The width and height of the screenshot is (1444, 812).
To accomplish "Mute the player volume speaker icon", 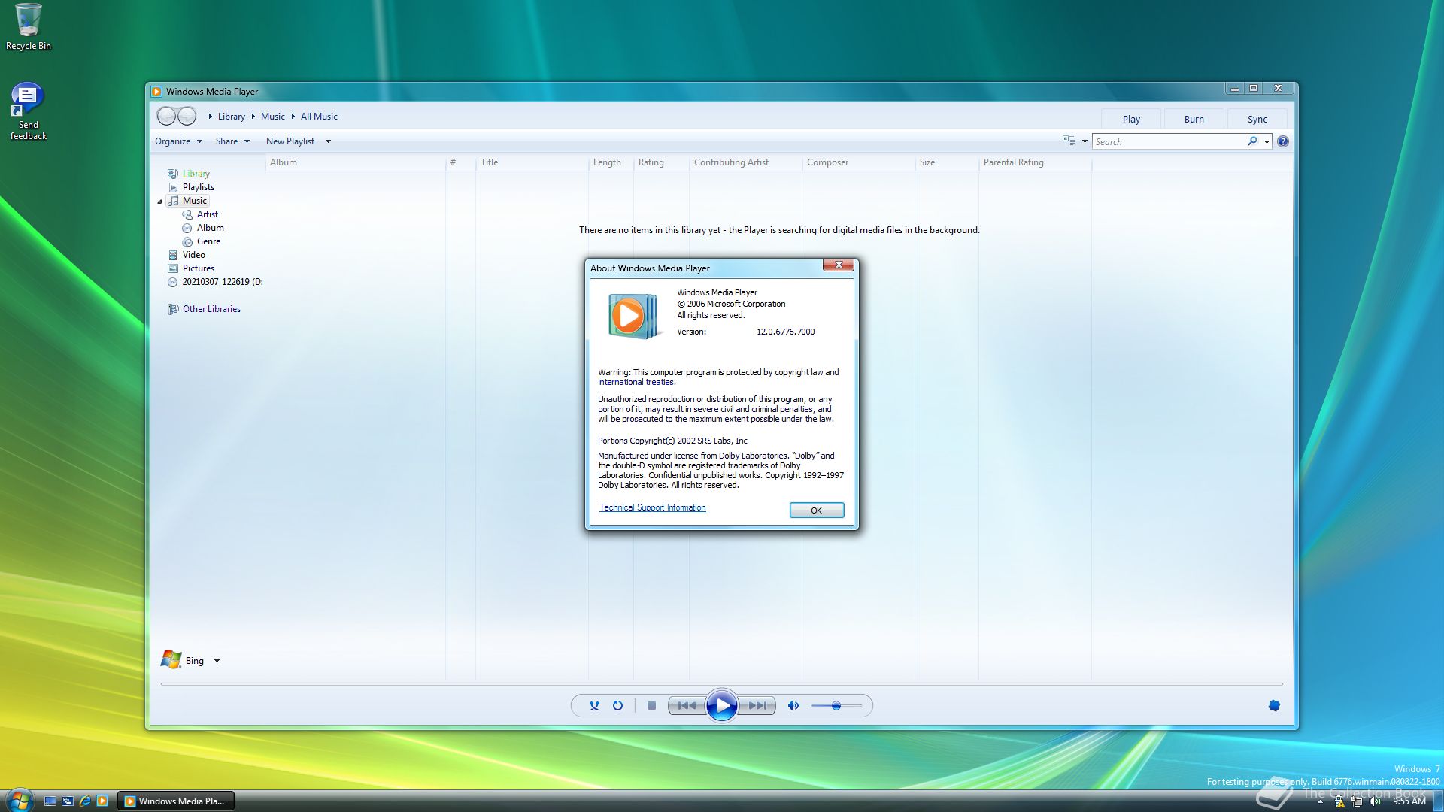I will click(x=793, y=706).
